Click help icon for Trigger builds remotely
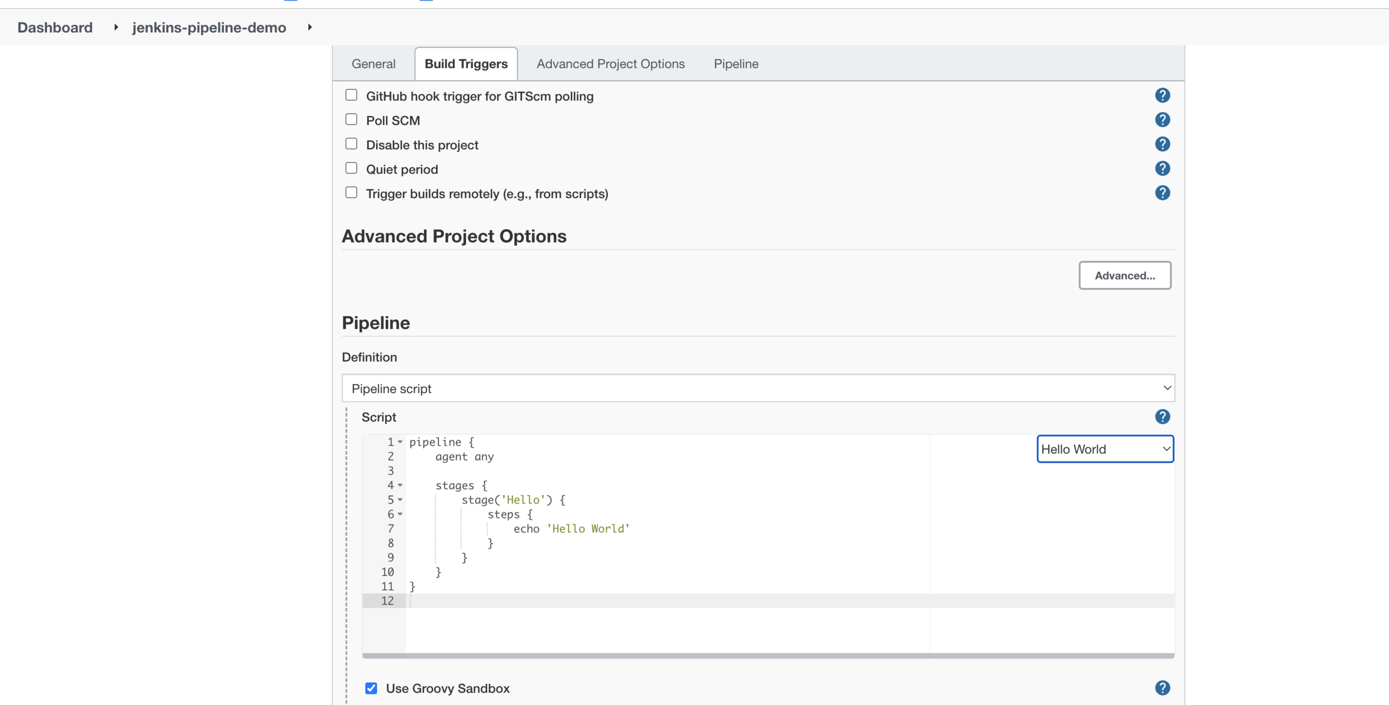This screenshot has width=1389, height=705. pyautogui.click(x=1162, y=193)
